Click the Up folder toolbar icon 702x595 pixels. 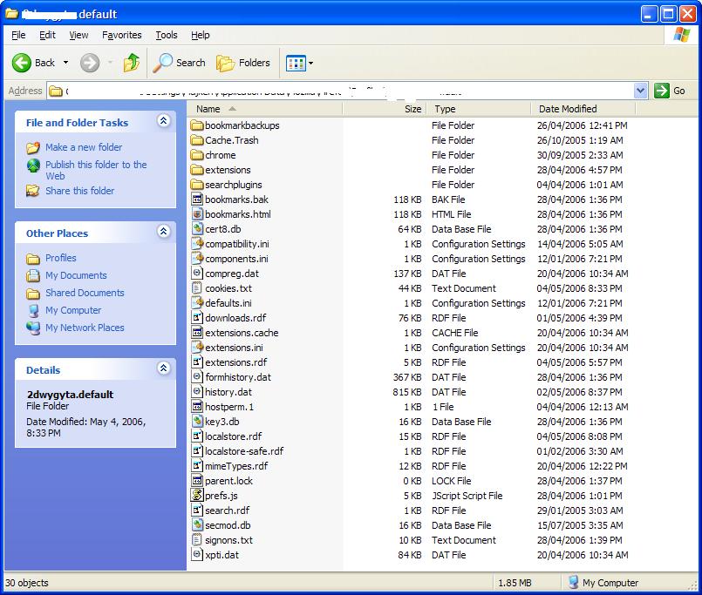(x=132, y=63)
